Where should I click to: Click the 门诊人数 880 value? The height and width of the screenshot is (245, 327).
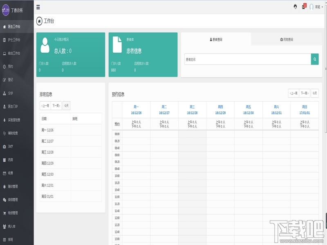tap(114, 70)
